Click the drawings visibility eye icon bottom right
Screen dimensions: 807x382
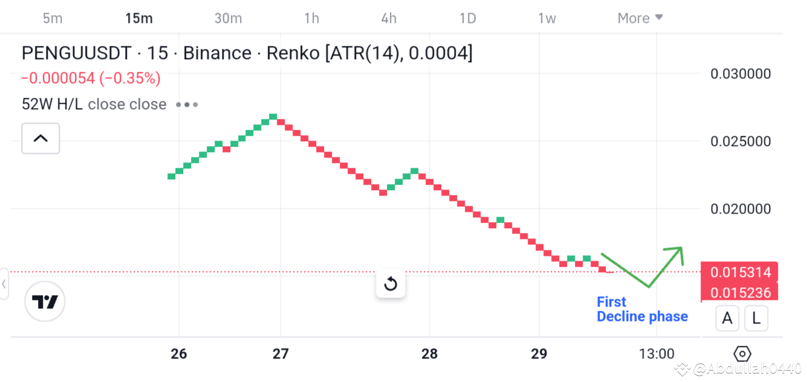742,354
